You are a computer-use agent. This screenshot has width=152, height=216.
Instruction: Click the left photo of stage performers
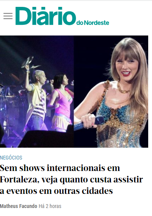[37, 92]
